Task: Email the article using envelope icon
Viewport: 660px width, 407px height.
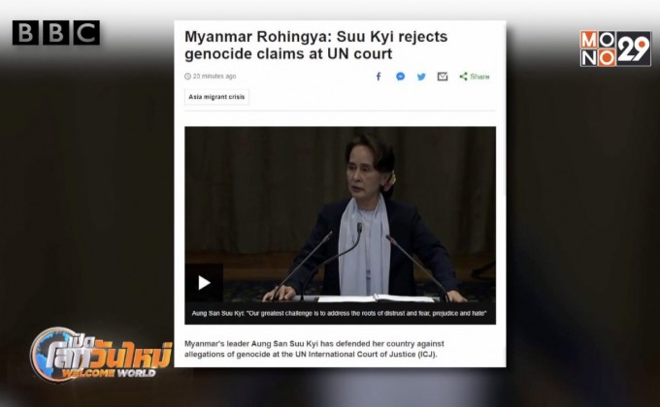Action: [x=443, y=77]
